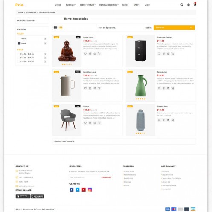This screenshot has width=212, height=212.
Task: Open the shopping cart icon in header
Action: [x=195, y=5]
